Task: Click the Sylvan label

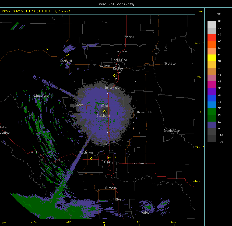Action: [x=105, y=66]
